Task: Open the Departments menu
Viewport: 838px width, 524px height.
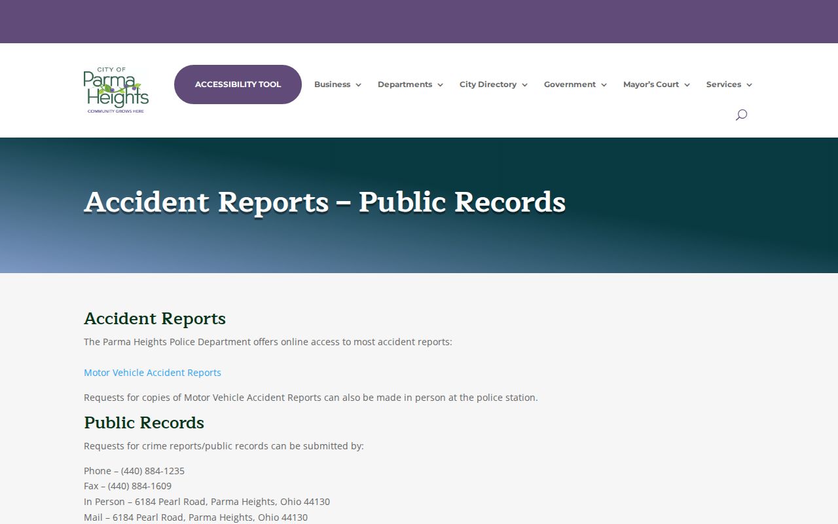Action: click(410, 84)
